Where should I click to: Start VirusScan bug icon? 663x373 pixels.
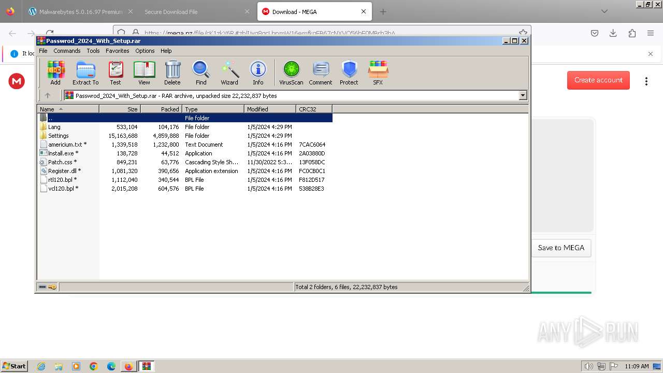point(291,73)
